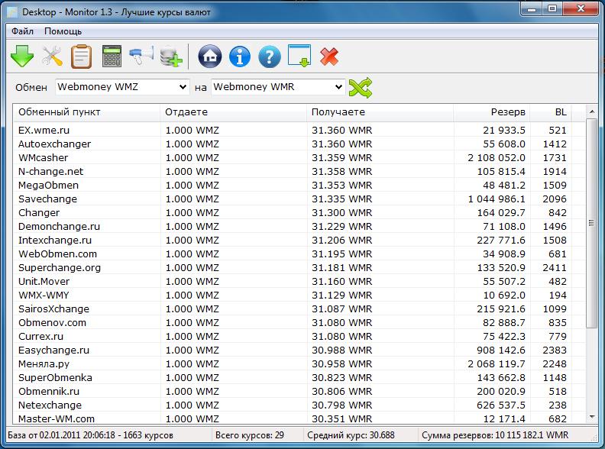Open settings via wrench and screwdriver icon
605x449 pixels.
pos(52,57)
